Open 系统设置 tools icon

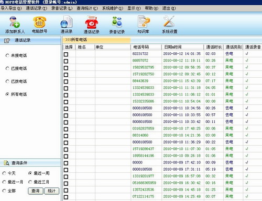point(169,21)
